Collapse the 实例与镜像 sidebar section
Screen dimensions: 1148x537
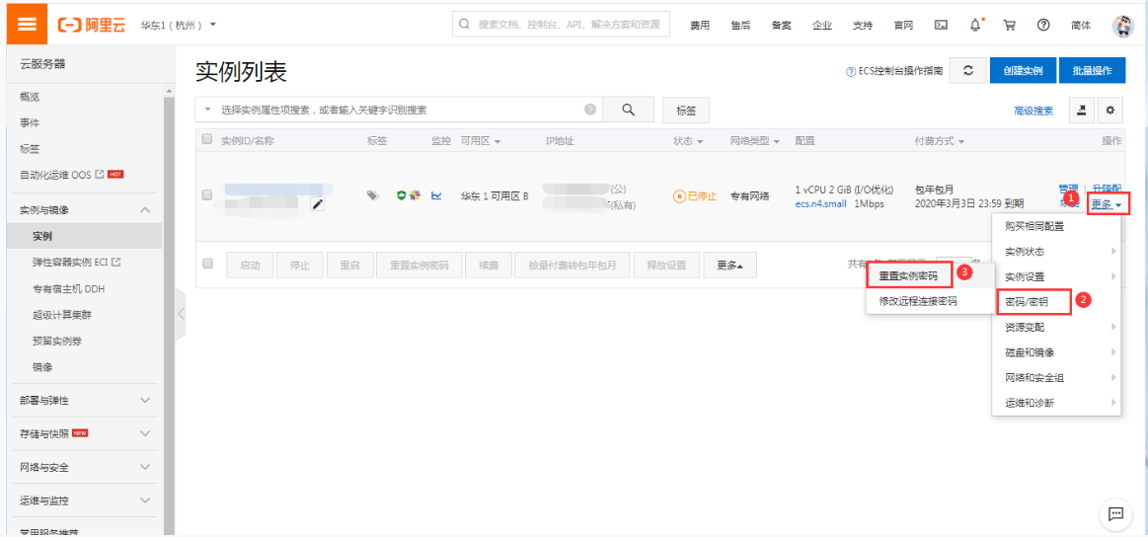(145, 210)
